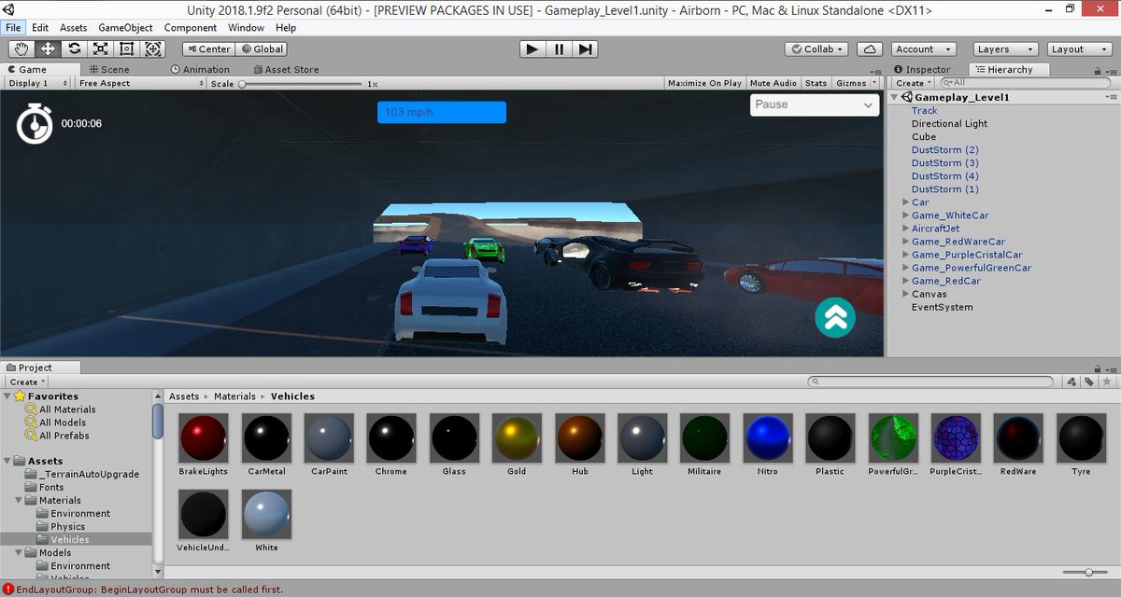
Task: Select the CarMetal material
Action: pyautogui.click(x=266, y=437)
